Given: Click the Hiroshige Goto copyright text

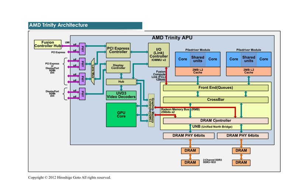Looking at the screenshot, I should [70, 178].
